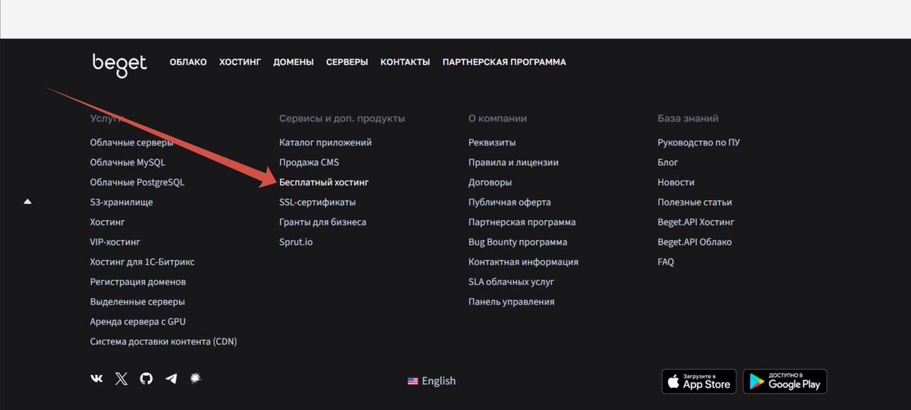Click the База знаний heading

688,119
